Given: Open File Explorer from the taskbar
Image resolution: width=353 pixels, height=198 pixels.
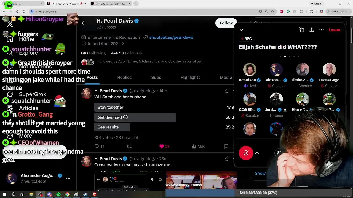Looking at the screenshot, I should pyautogui.click(x=31, y=194).
